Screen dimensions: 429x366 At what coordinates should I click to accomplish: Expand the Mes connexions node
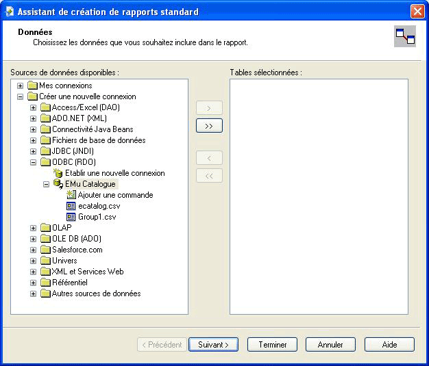pos(20,86)
